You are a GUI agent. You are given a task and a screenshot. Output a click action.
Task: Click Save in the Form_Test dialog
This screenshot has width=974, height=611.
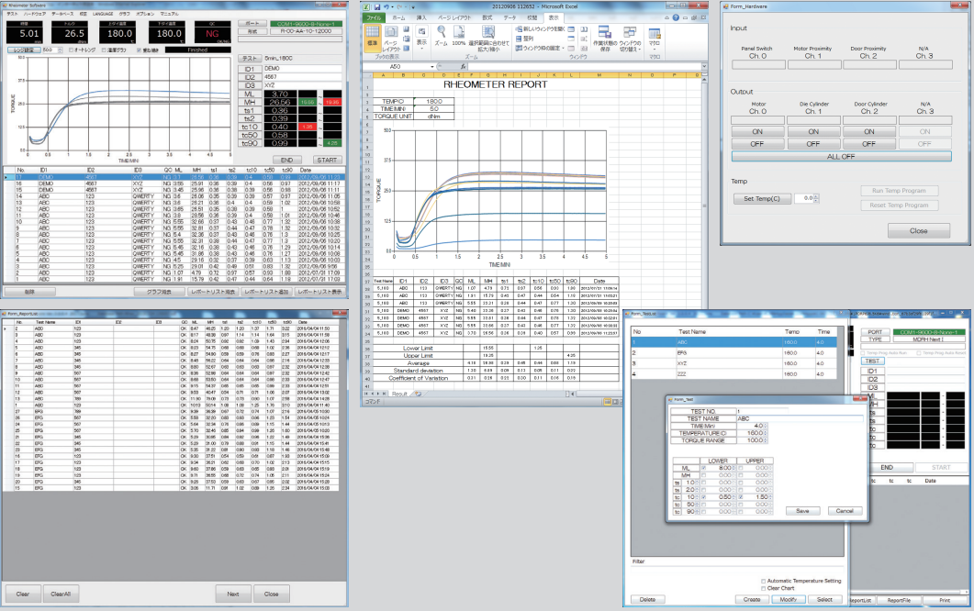(x=803, y=511)
